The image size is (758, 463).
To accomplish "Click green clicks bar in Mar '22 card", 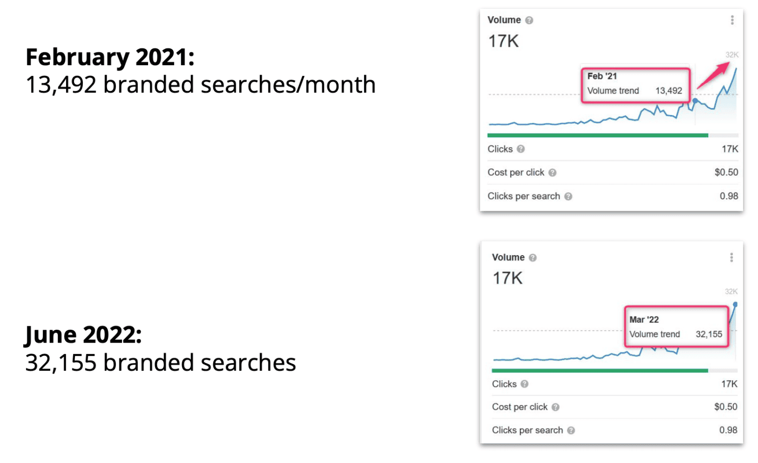I will (600, 370).
